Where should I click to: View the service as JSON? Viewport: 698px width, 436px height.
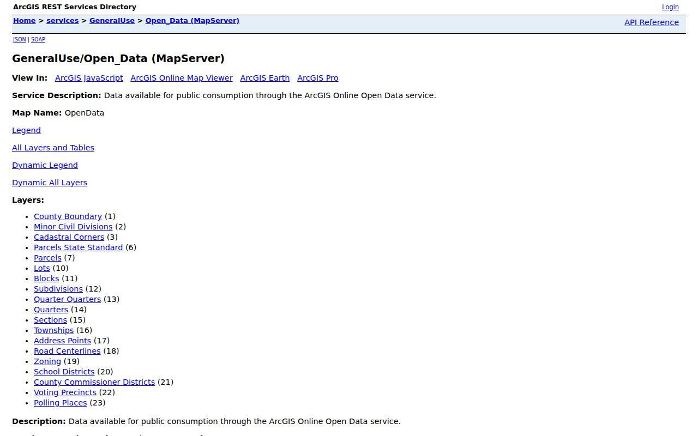click(19, 39)
